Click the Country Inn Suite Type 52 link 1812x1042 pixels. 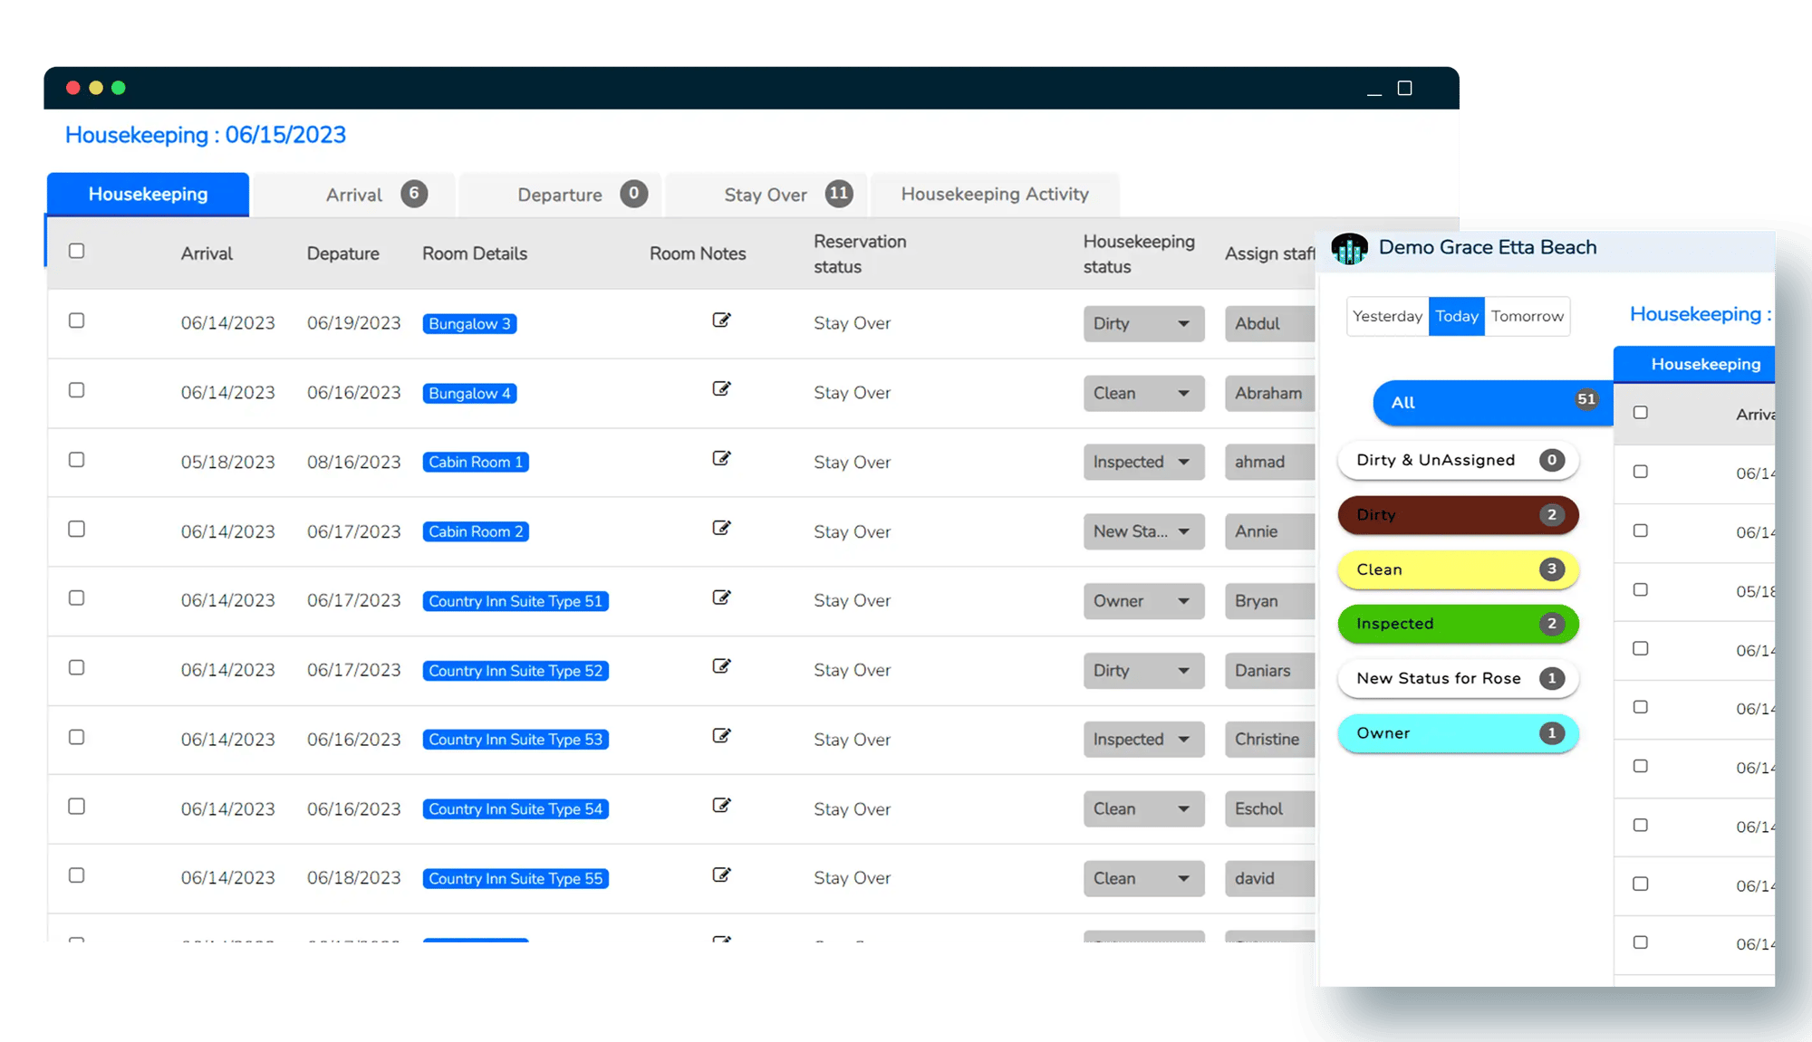pos(515,671)
